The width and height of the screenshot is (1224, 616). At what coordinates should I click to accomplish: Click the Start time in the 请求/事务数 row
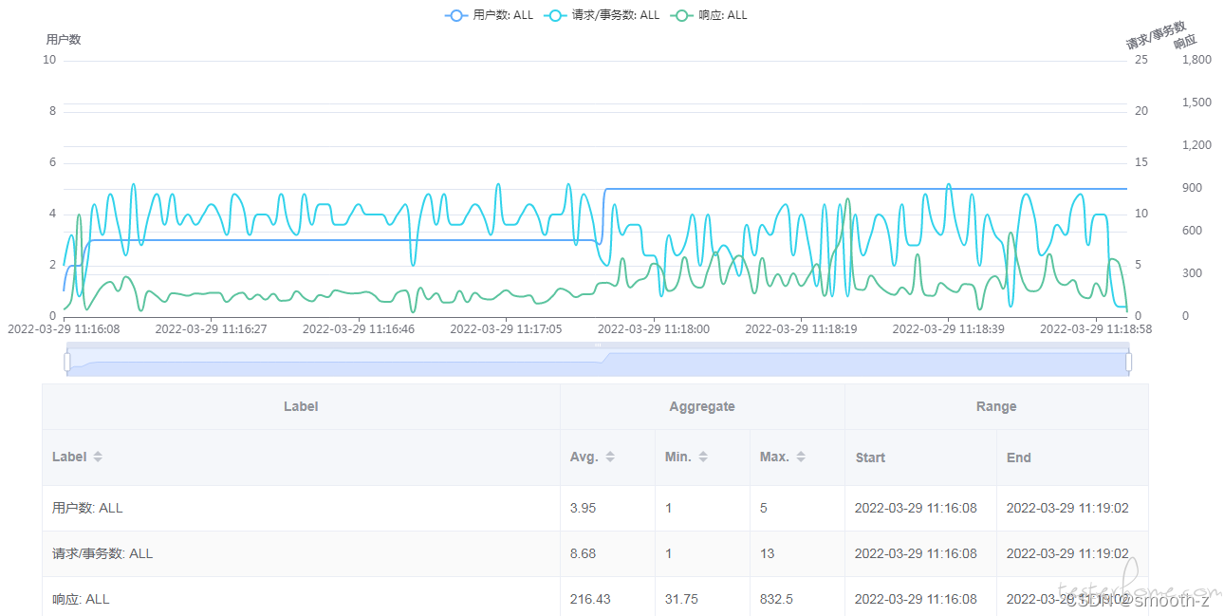tap(916, 553)
